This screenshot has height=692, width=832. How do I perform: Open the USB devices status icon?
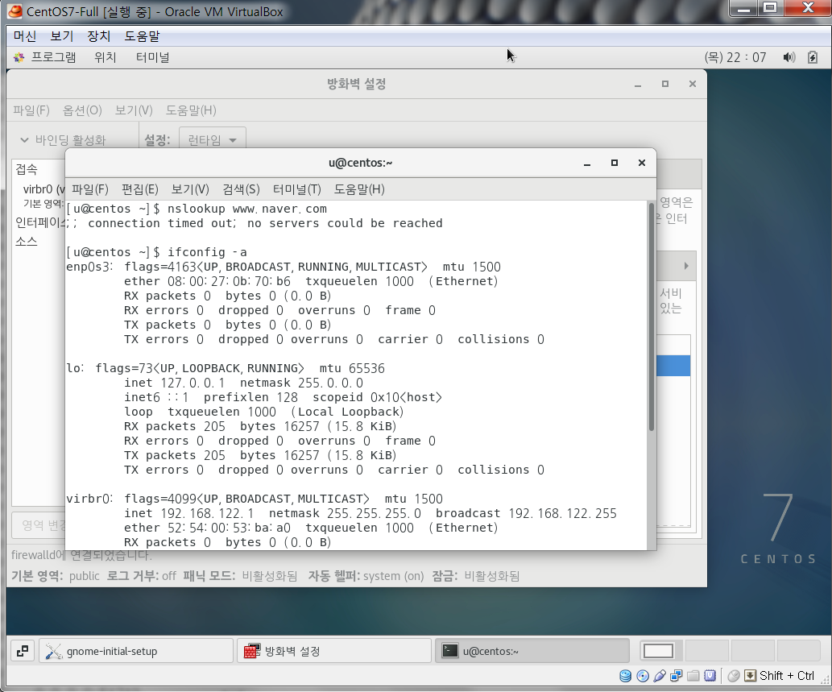click(x=660, y=676)
